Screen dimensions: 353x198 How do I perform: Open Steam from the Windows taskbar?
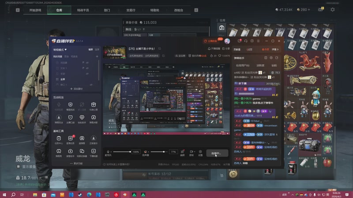[x=80, y=194]
